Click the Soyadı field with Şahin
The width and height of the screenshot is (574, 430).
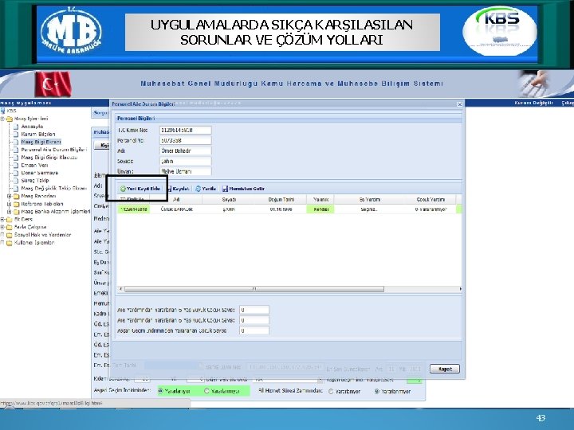point(185,161)
